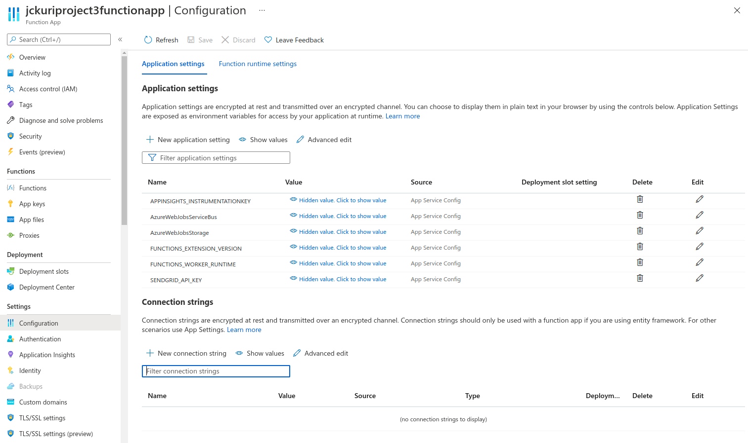The height and width of the screenshot is (443, 748).
Task: Click the sidebar Search box
Action: tap(59, 39)
